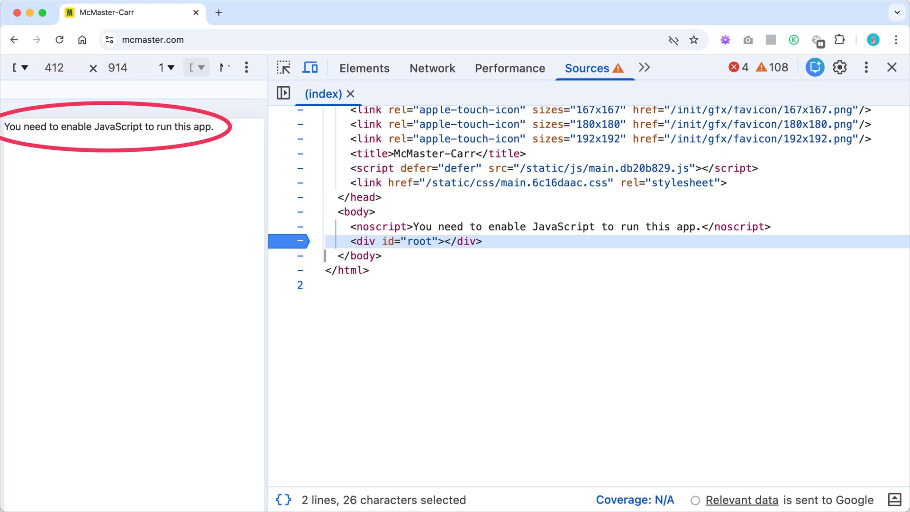
Task: Toggle the Sources navigator sidebar panel
Action: [x=283, y=93]
